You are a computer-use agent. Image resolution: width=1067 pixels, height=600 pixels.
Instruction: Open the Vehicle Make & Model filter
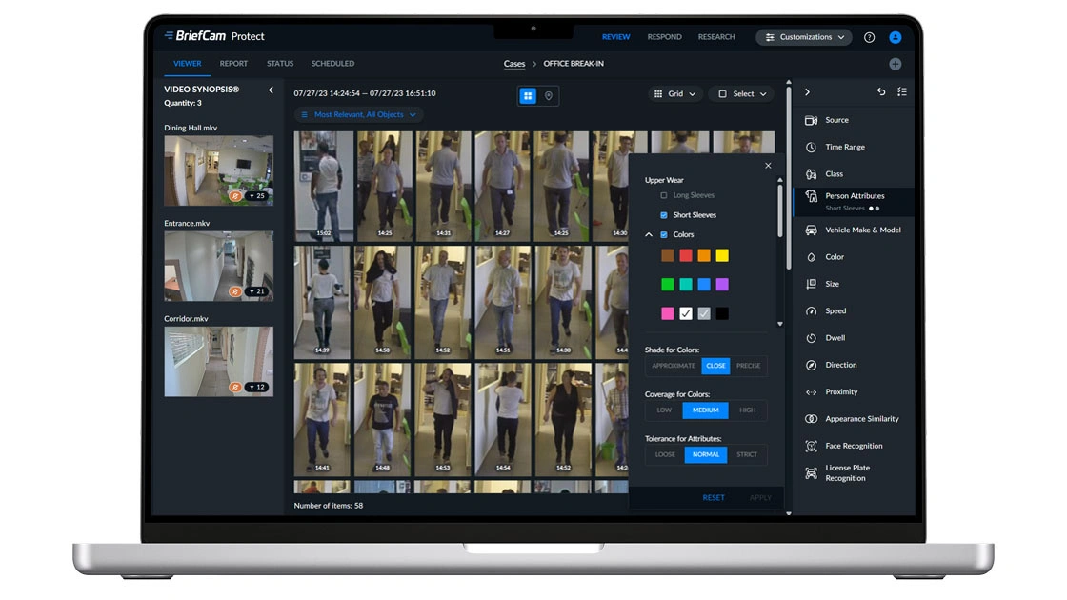point(862,230)
